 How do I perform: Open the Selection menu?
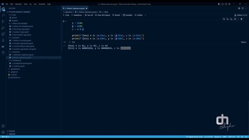click(x=18, y=4)
